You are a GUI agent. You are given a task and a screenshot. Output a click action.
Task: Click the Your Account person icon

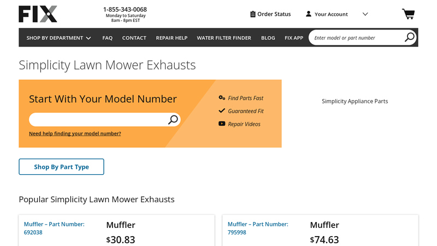coord(309,14)
